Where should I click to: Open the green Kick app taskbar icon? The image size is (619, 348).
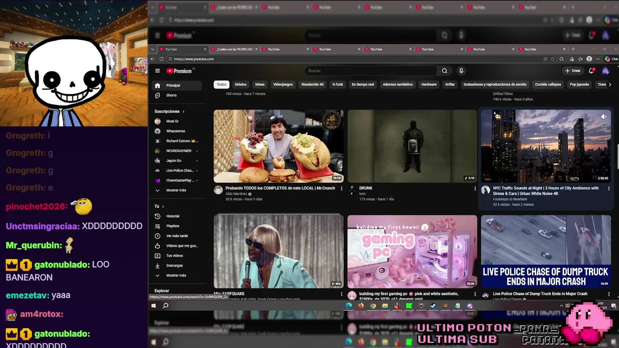point(409,305)
